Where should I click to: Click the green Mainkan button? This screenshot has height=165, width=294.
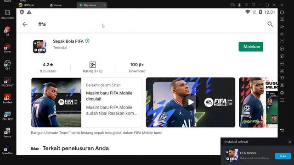tap(251, 47)
